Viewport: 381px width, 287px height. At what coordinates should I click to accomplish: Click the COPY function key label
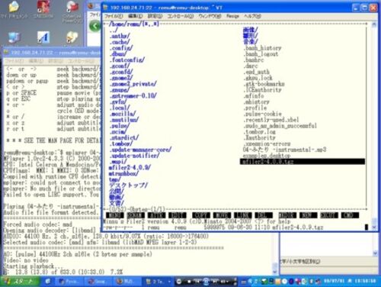click(201, 215)
